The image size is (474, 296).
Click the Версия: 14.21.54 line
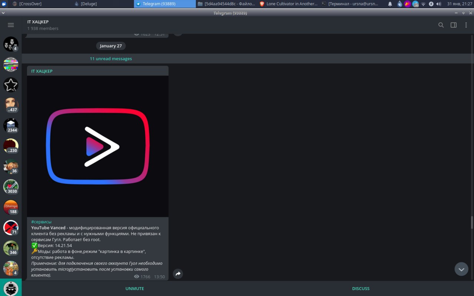(51, 245)
